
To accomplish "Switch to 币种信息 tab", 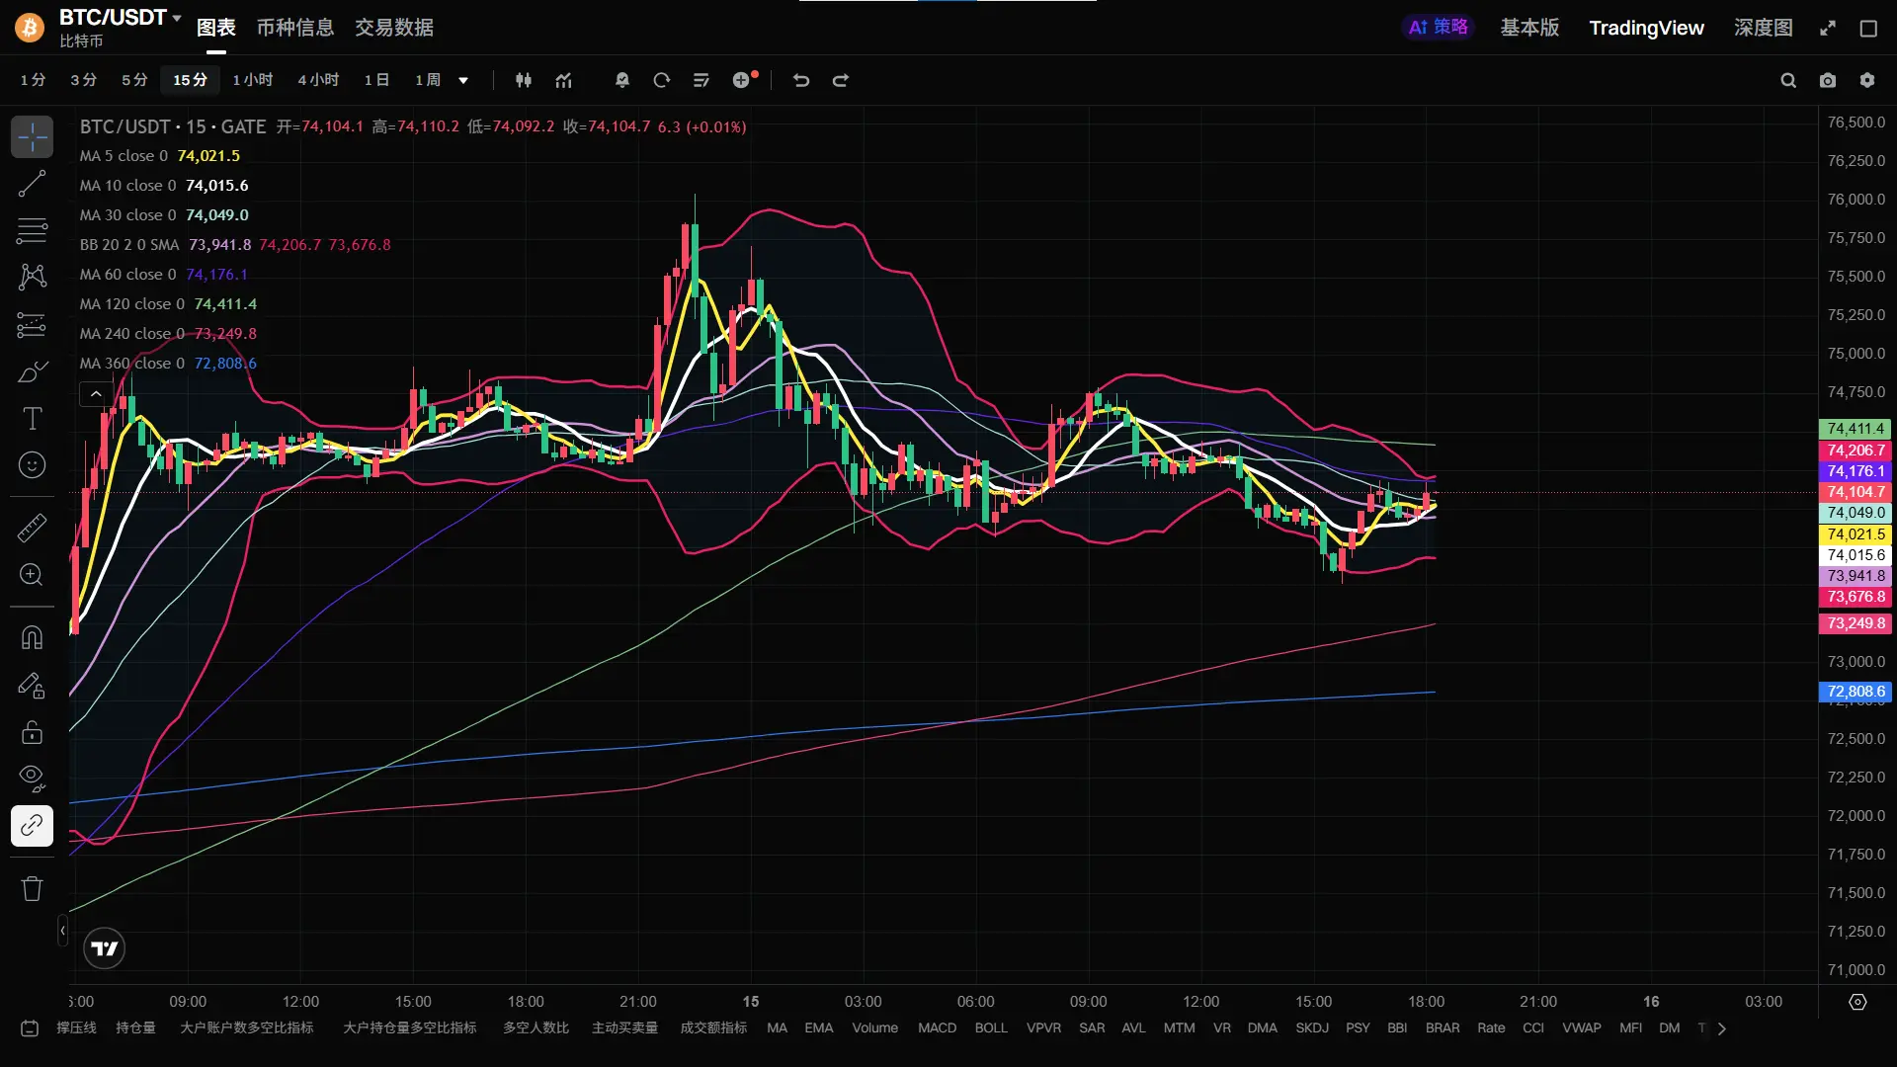I will pos(294,28).
